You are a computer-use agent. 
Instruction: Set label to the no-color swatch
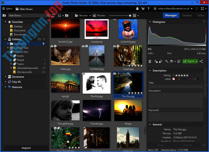174,79
